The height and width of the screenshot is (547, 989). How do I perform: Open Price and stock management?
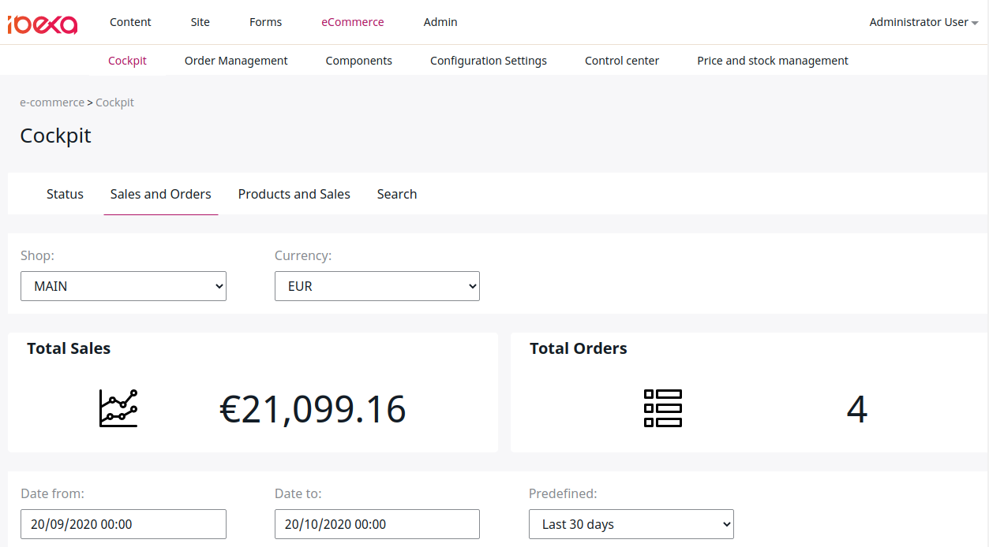click(x=772, y=61)
